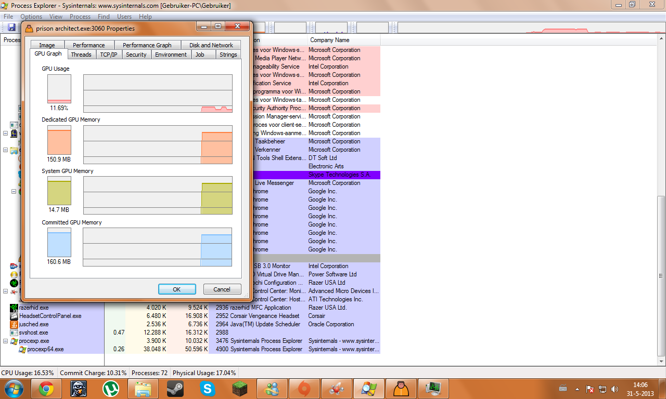666x399 pixels.
Task: Open the Threads tab
Action: point(81,55)
